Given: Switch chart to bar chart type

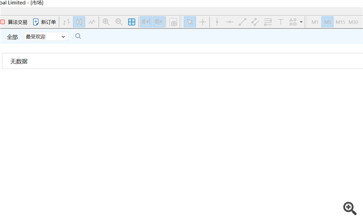Looking at the screenshot, I should point(66,22).
